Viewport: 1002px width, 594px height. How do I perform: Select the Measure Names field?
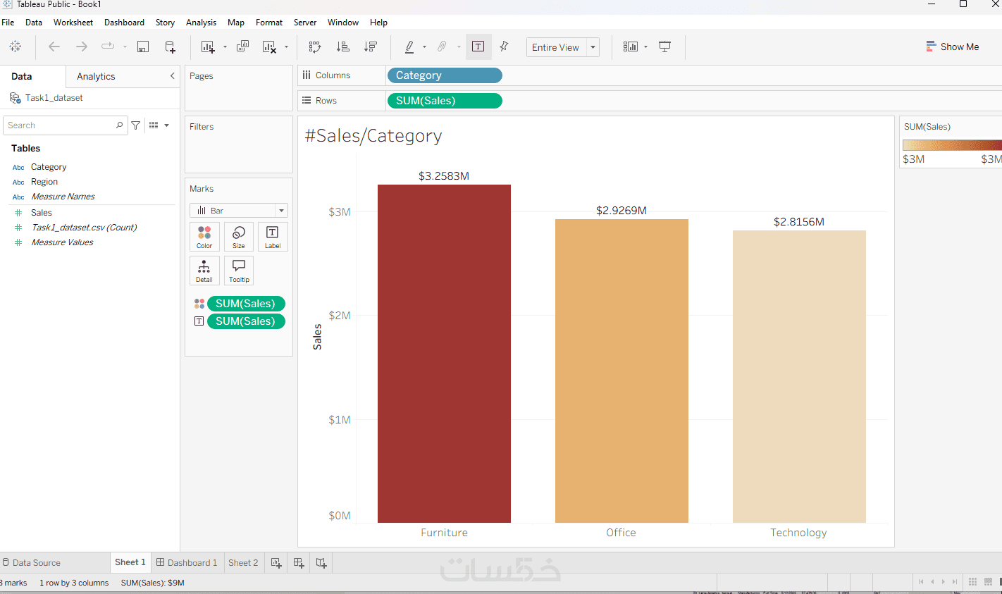[x=63, y=197]
